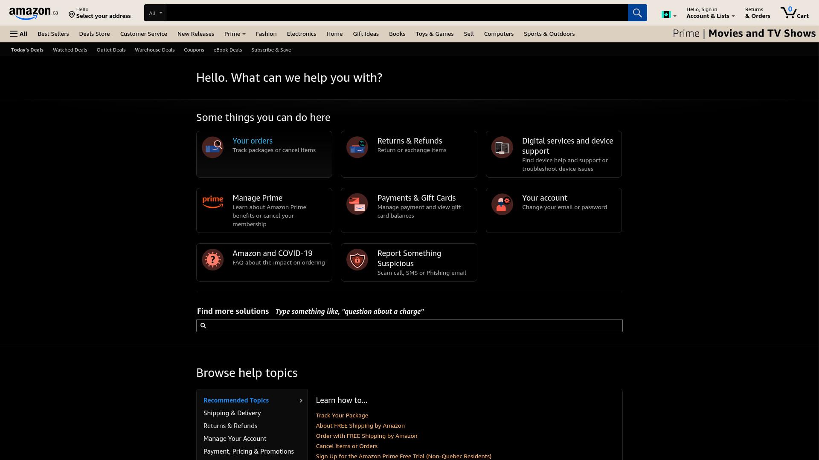Open New Releases navigation item

[196, 34]
